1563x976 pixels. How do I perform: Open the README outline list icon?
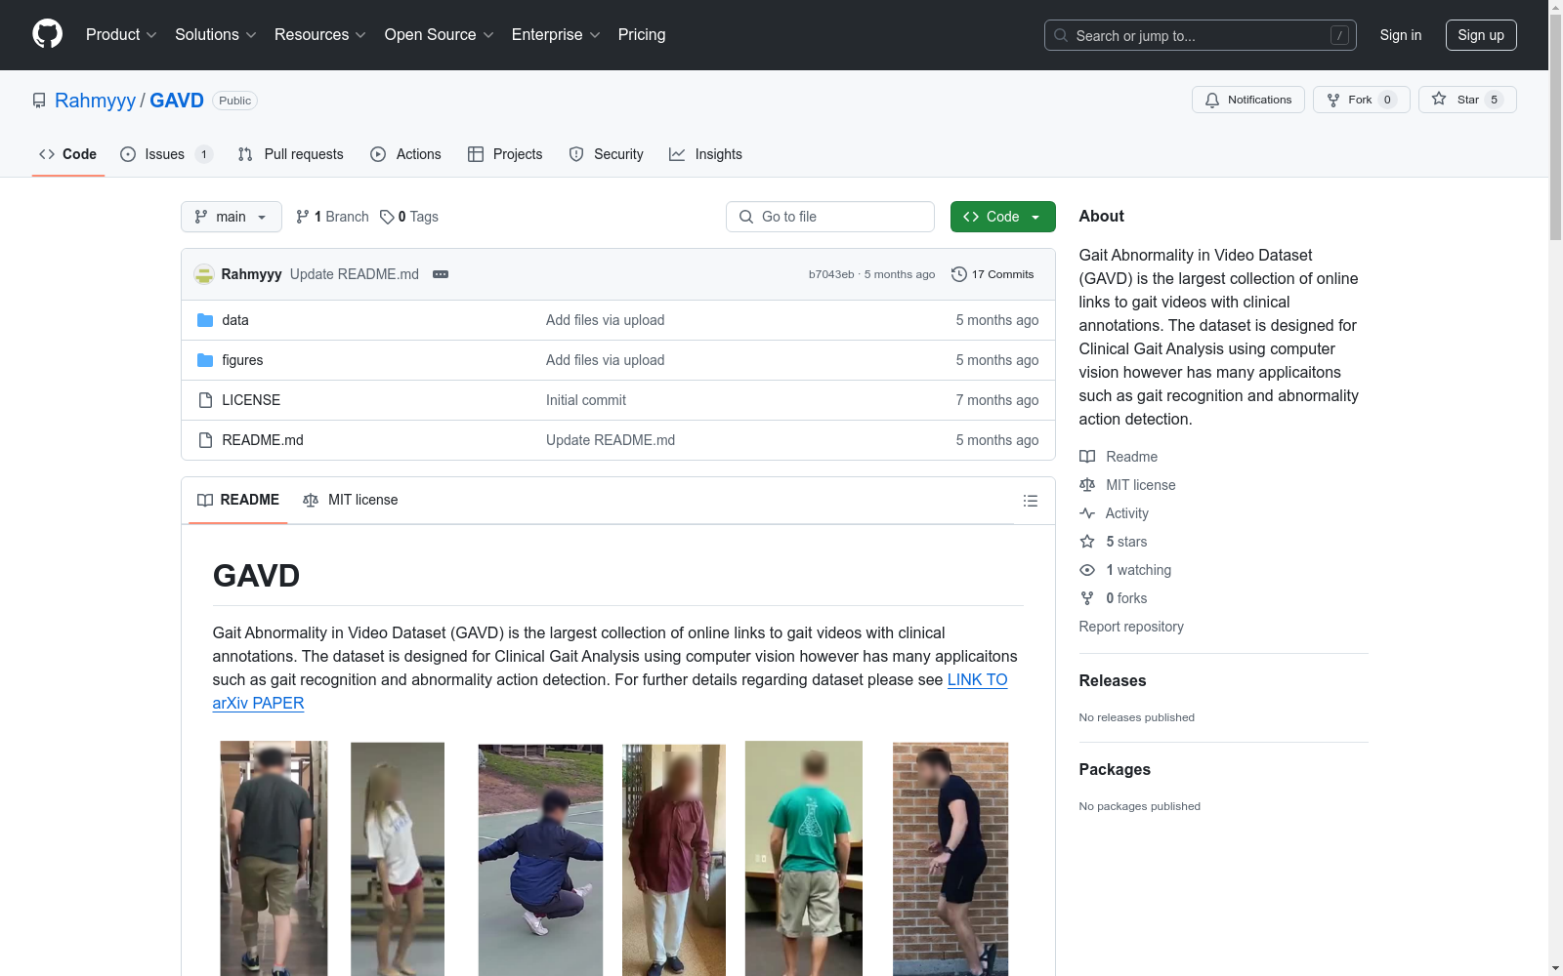coord(1031,501)
